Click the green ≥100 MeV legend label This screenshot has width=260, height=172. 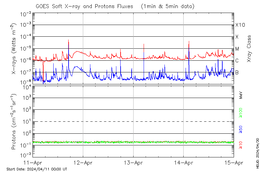[x=241, y=113]
